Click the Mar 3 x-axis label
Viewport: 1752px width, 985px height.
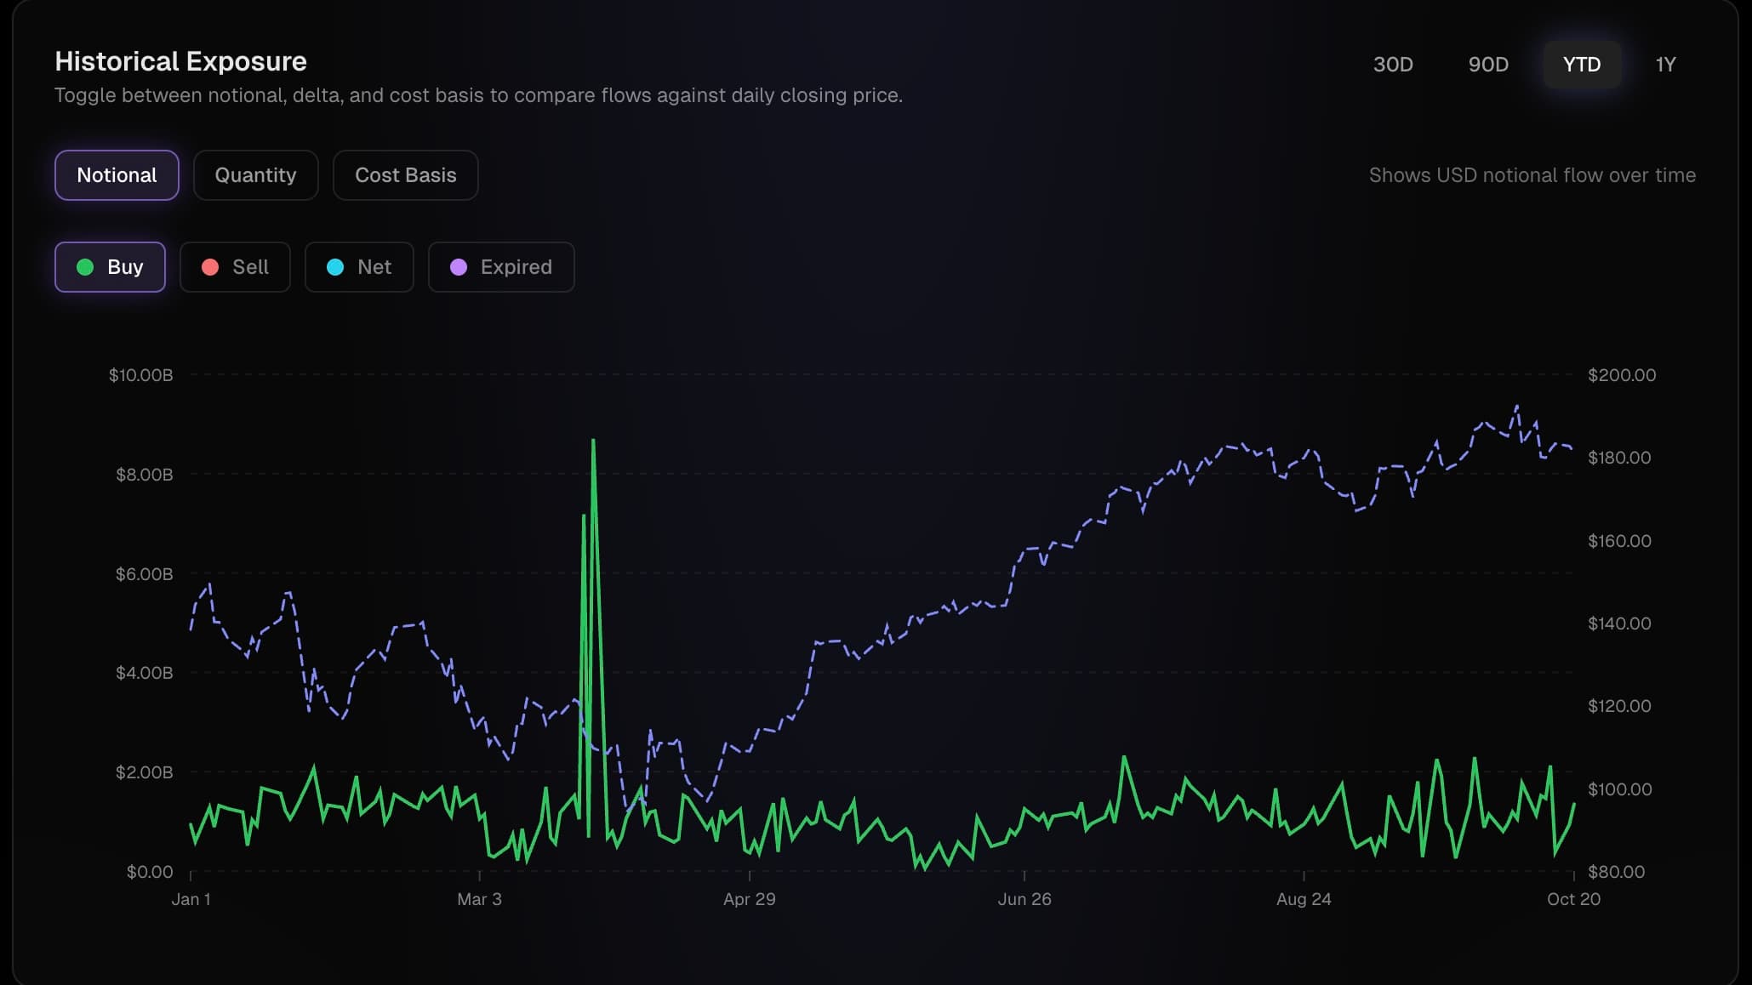point(479,899)
